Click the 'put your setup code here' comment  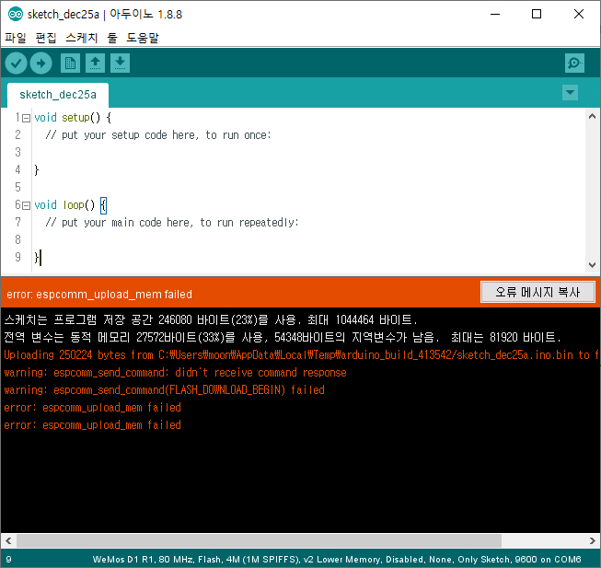coord(158,135)
